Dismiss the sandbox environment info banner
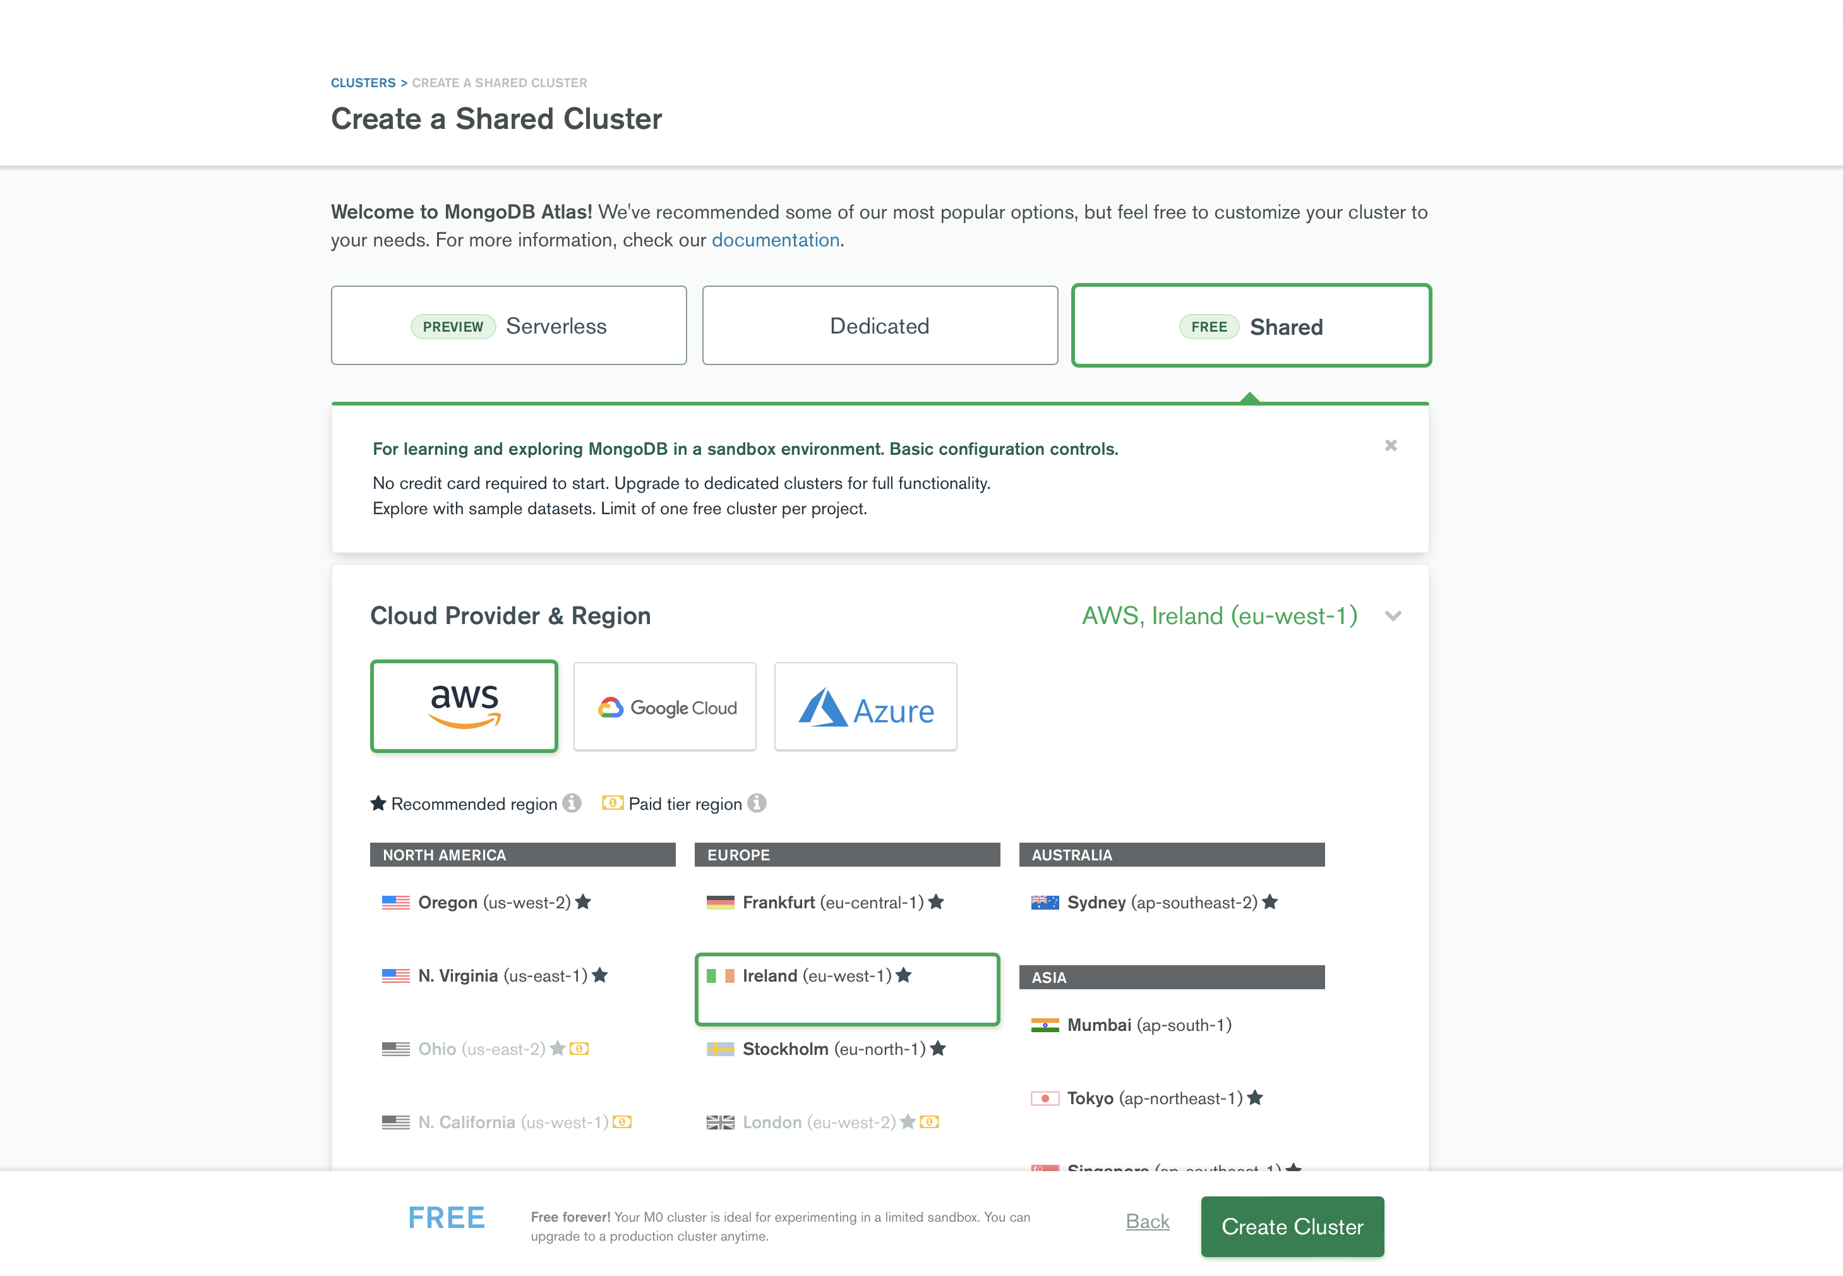 (1391, 445)
